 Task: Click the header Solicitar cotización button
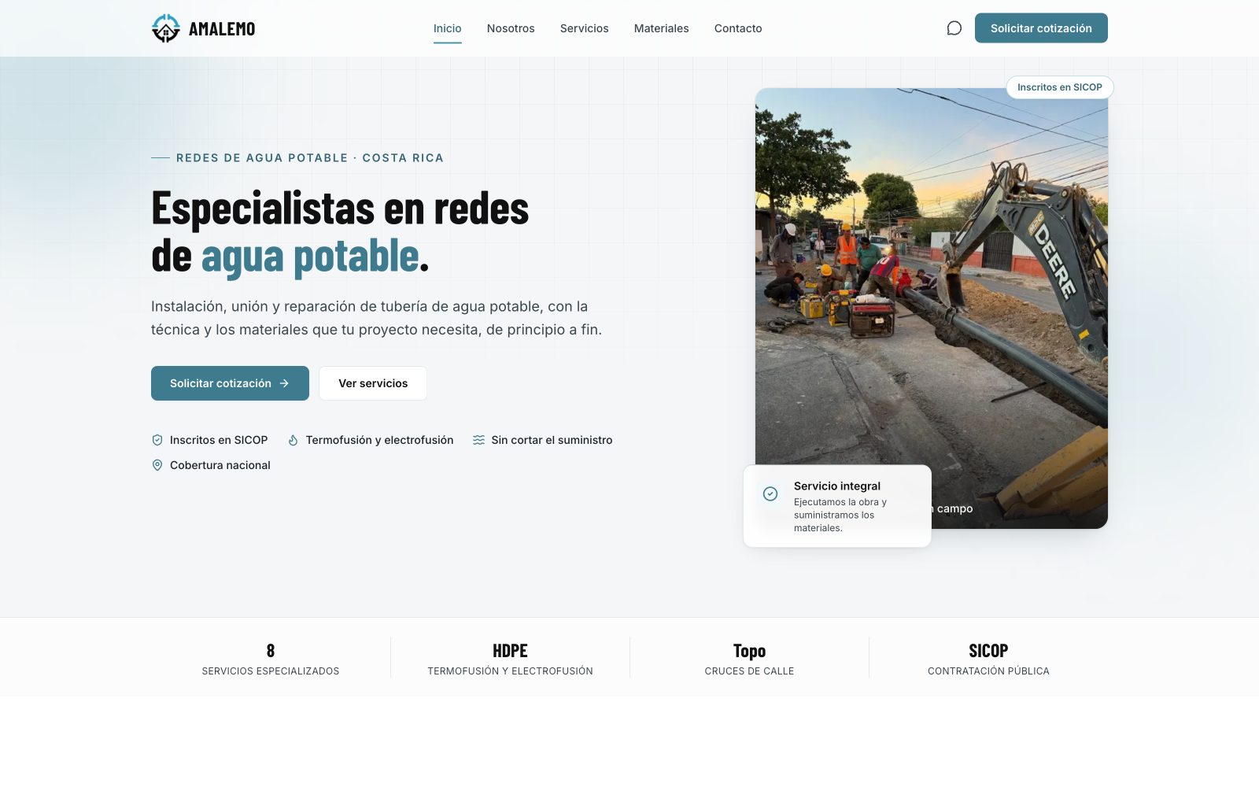(1041, 28)
